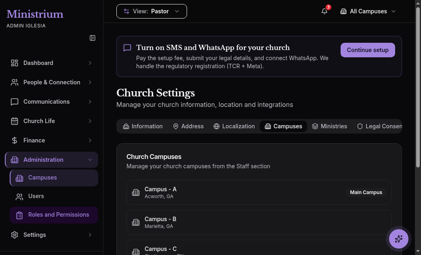Click the Continue setup button

[368, 50]
